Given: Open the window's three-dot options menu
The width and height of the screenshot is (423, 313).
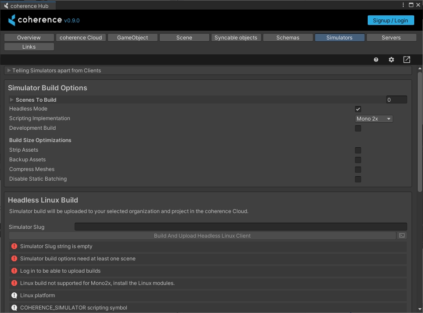Looking at the screenshot, I should click(x=403, y=5).
